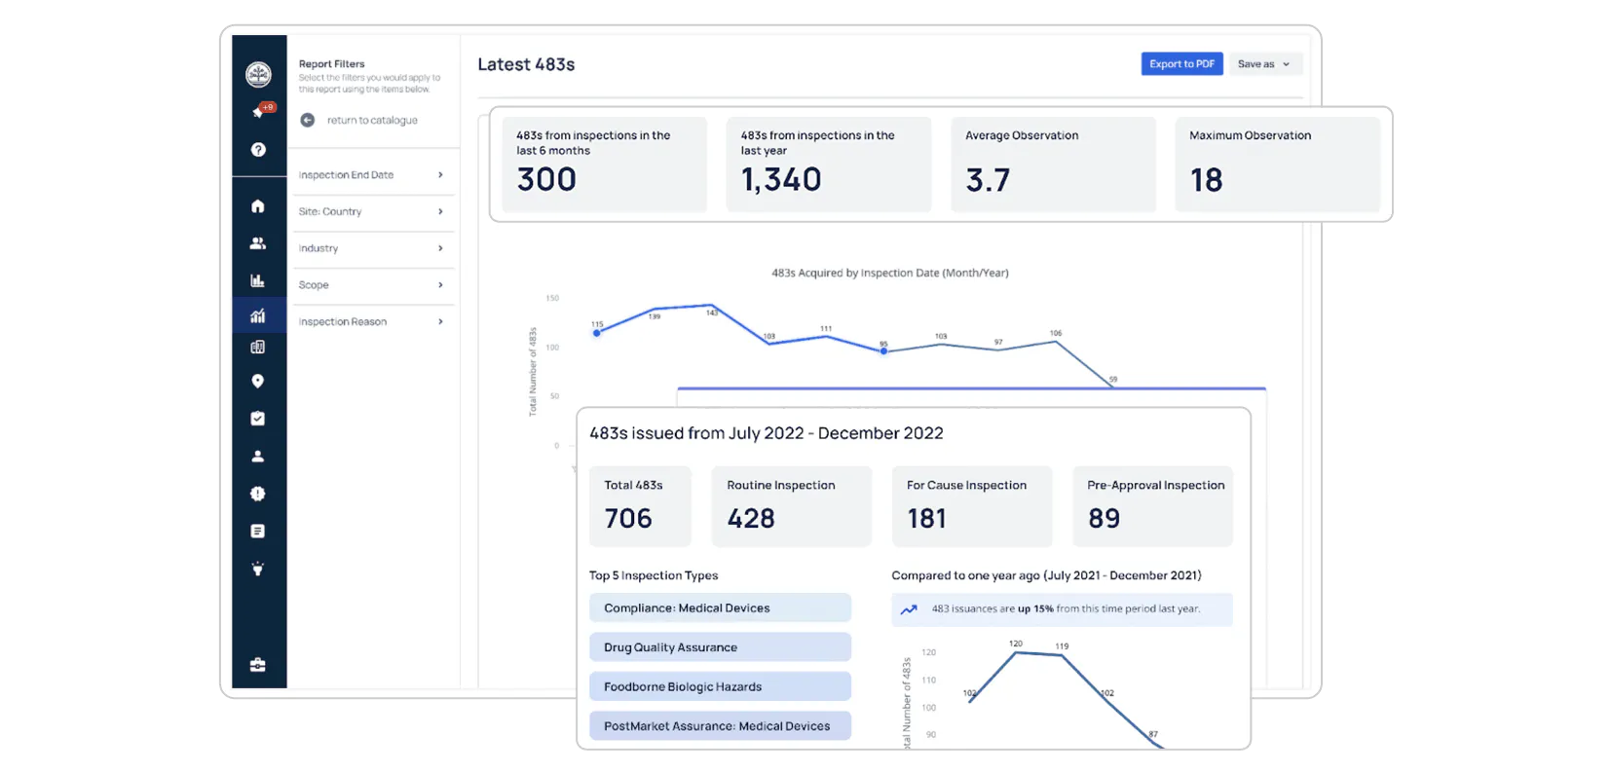Screen dimensions: 1611x773
Task: Open the help question mark icon
Action: click(258, 149)
